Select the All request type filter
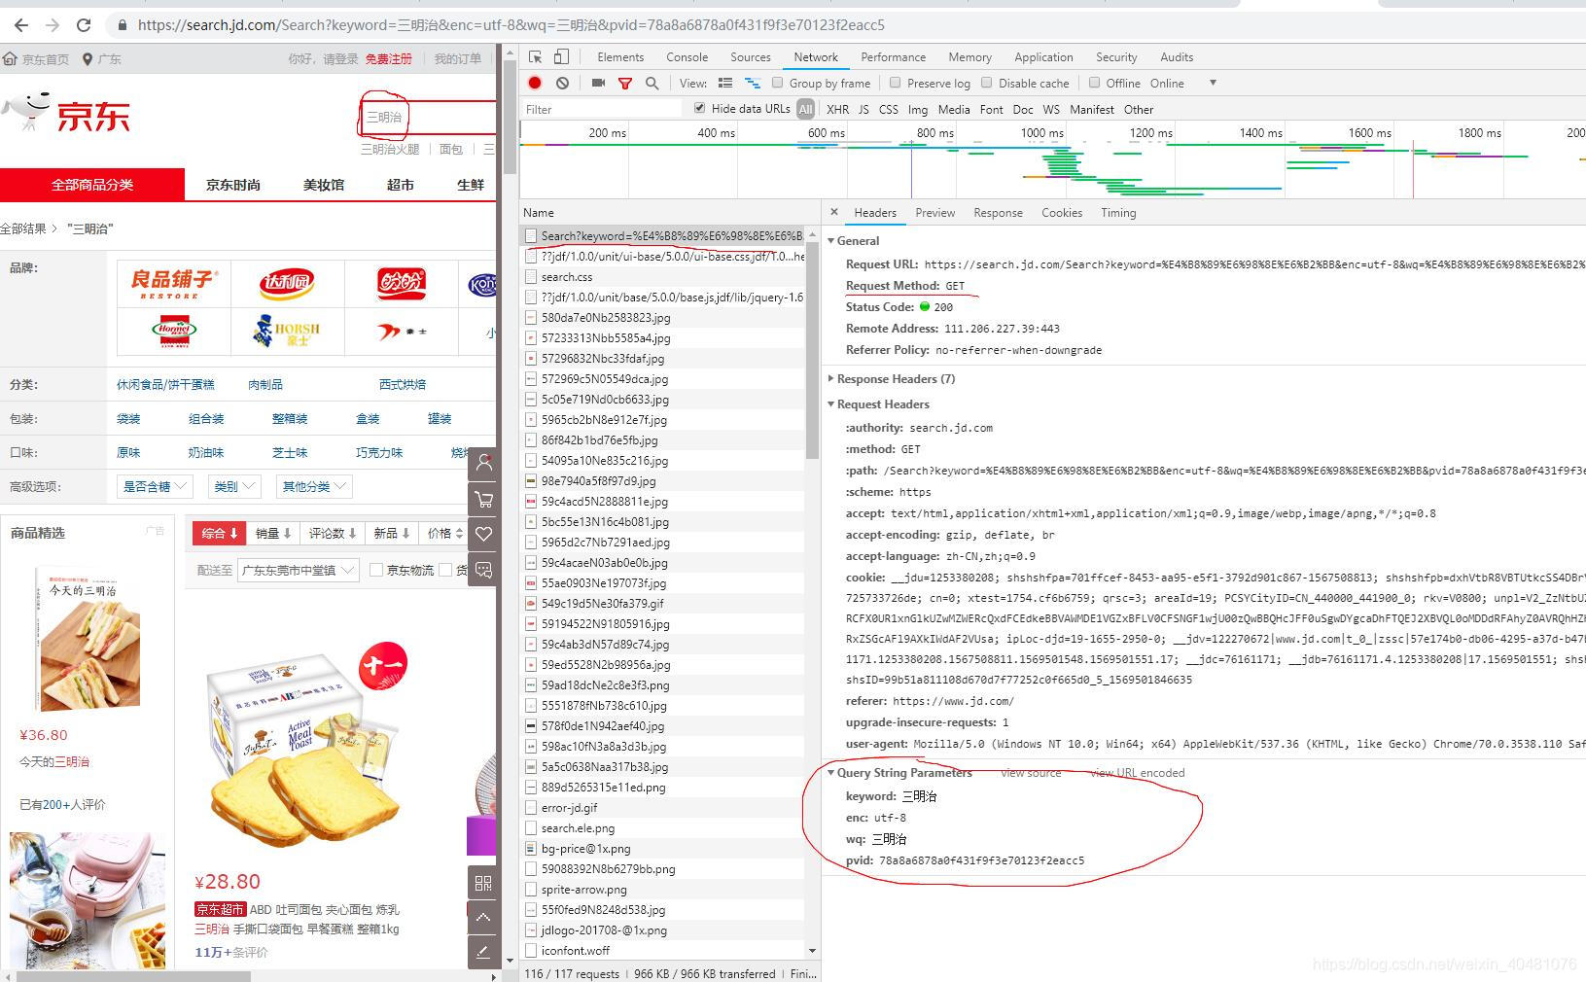 805,109
